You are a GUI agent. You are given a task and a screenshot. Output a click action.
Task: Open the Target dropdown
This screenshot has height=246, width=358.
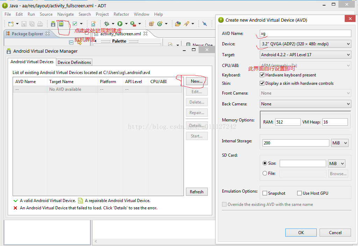pos(305,55)
